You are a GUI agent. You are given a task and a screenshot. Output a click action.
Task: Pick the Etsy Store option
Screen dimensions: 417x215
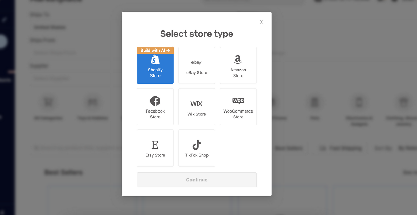pyautogui.click(x=155, y=148)
